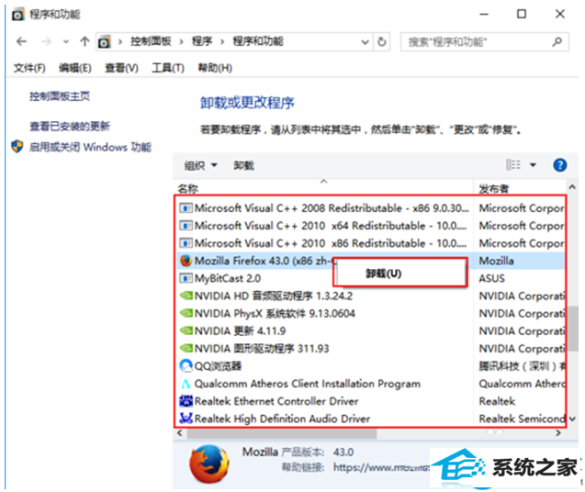The height and width of the screenshot is (492, 585).
Task: Open 控制面板主页 link
Action: click(x=60, y=96)
